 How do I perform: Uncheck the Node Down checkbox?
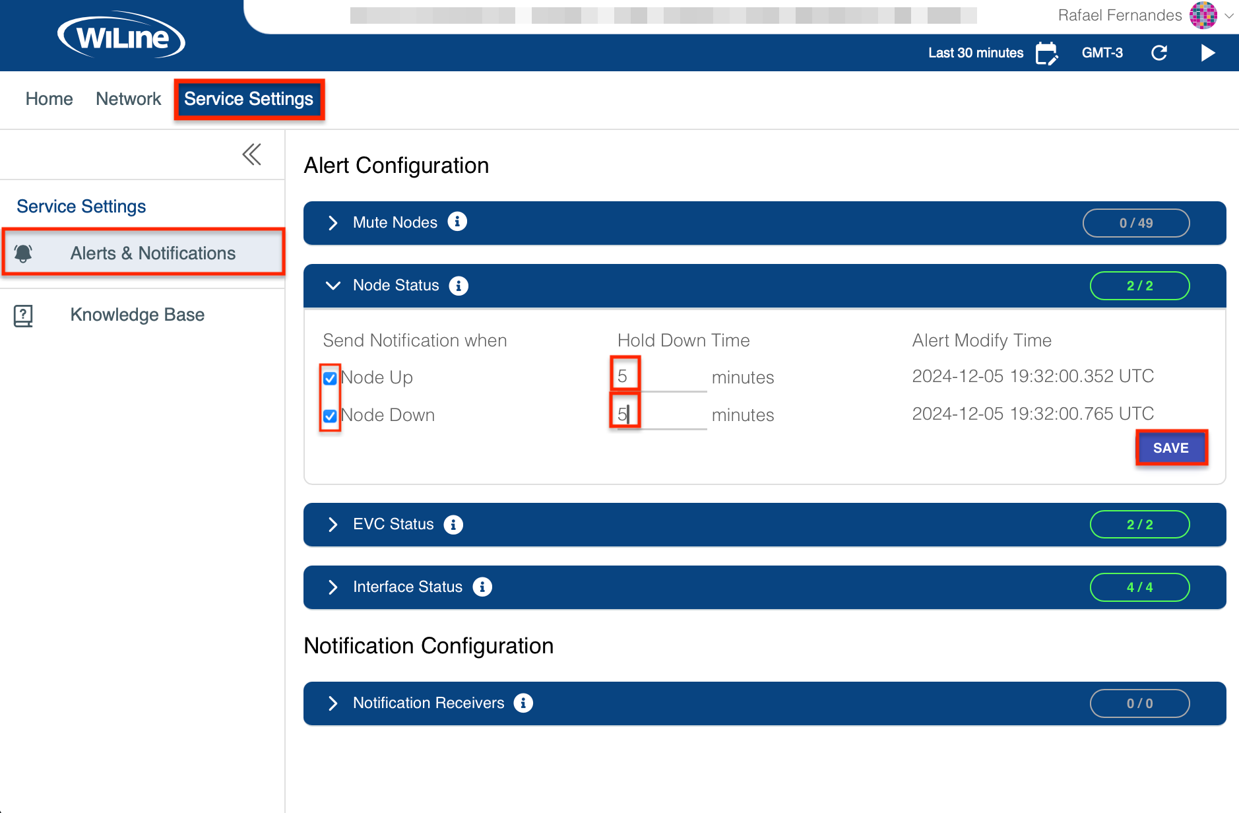tap(331, 416)
